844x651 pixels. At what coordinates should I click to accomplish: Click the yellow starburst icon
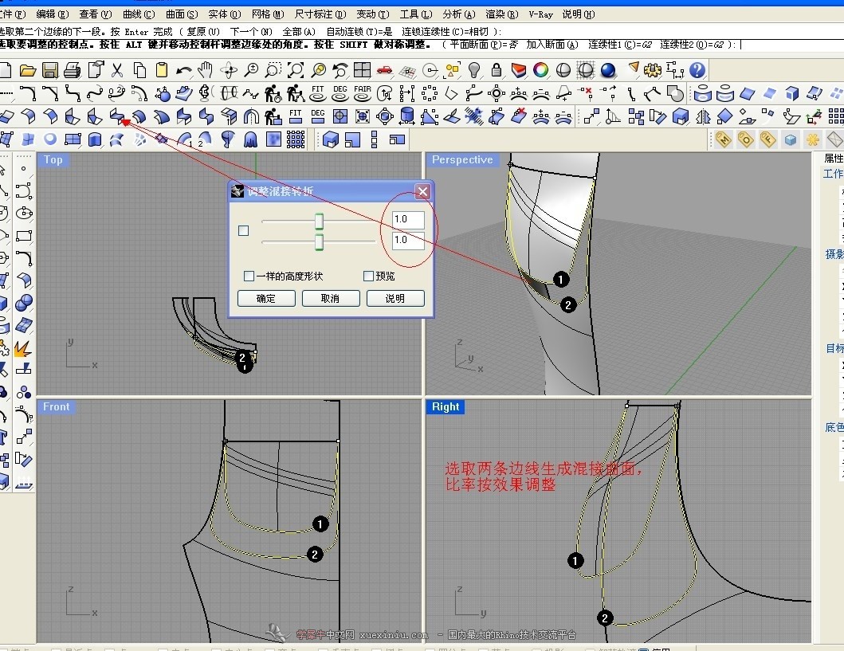tap(813, 140)
